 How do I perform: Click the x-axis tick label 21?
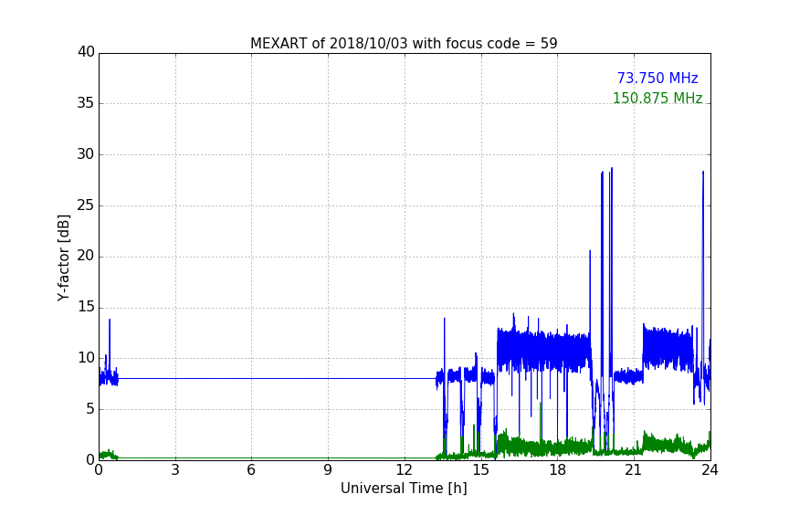tap(634, 470)
